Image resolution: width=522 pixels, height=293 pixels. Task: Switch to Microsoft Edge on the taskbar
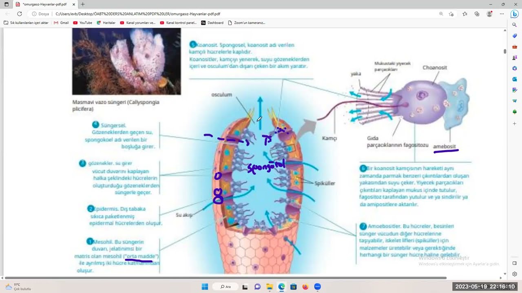coord(281,286)
